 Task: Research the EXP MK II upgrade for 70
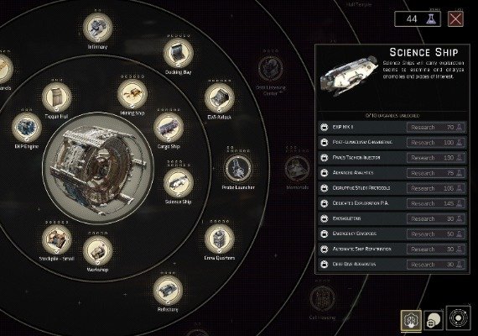coord(436,127)
